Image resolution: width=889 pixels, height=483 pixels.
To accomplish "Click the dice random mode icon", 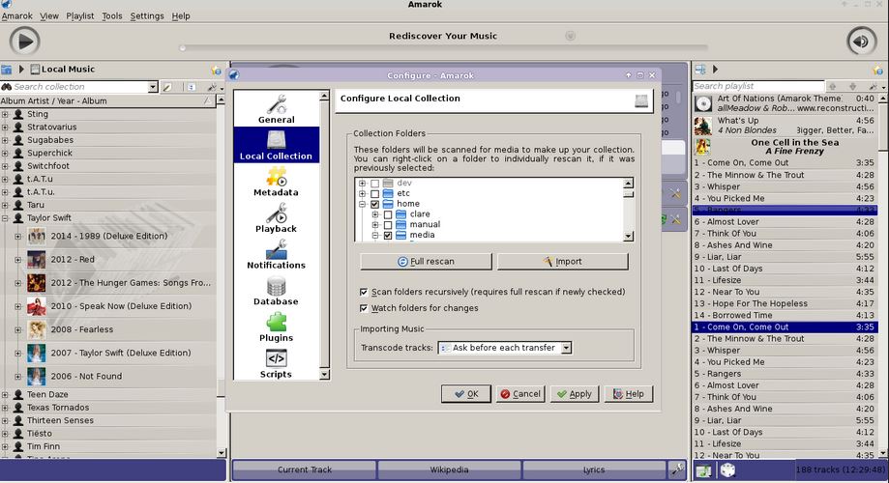I will point(727,470).
